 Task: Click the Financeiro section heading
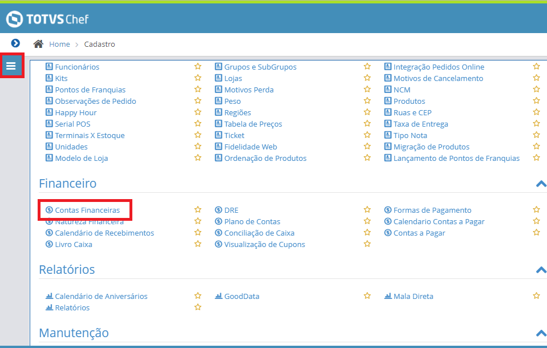[x=68, y=184]
